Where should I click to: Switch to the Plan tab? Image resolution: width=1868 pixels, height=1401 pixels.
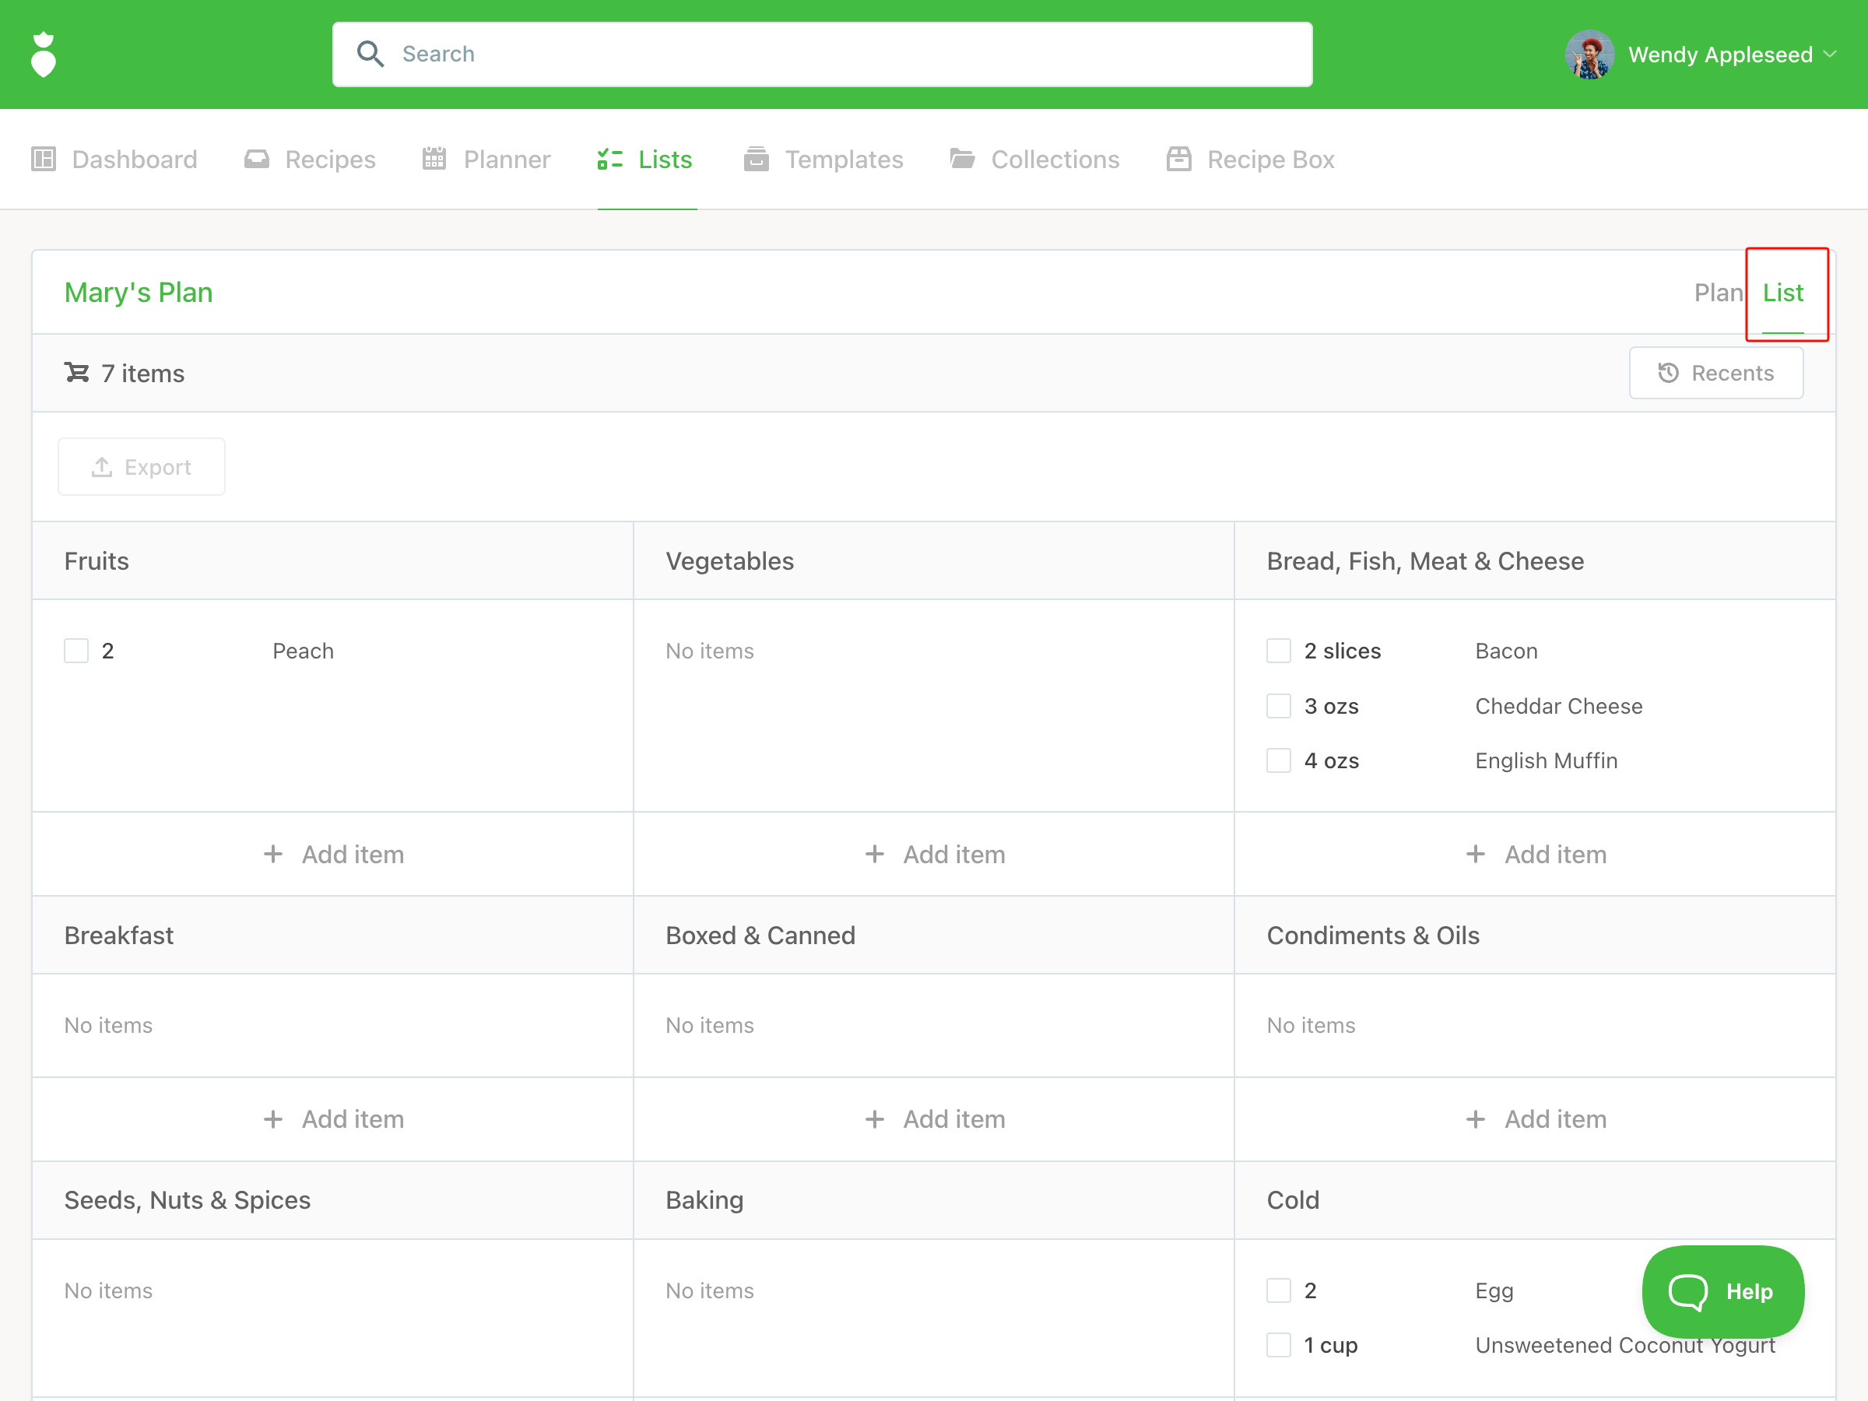[x=1718, y=292]
